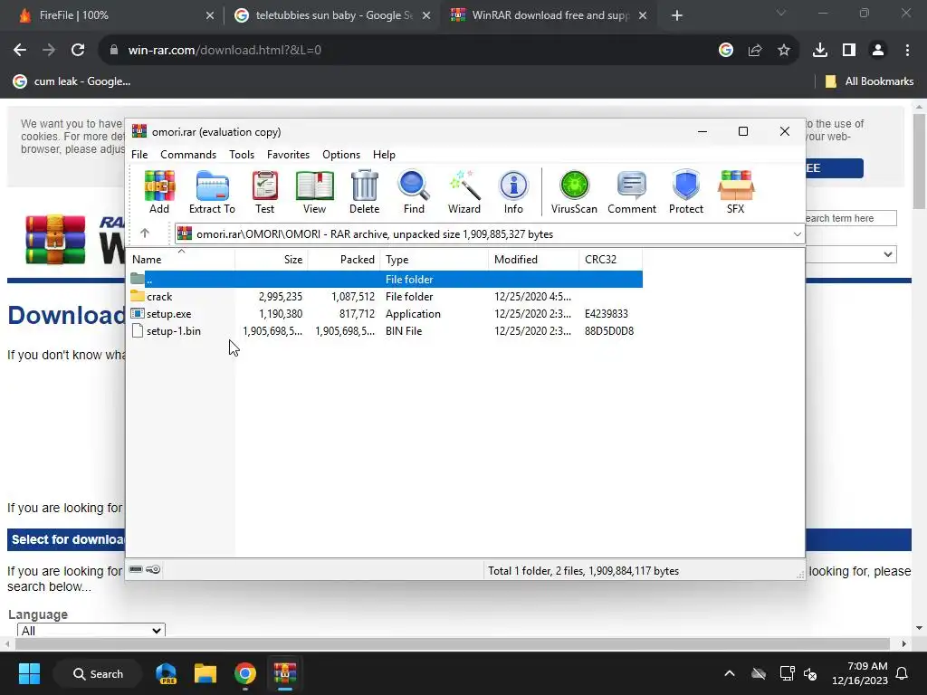Bookmark this page with star icon
The width and height of the screenshot is (927, 695).
784,51
